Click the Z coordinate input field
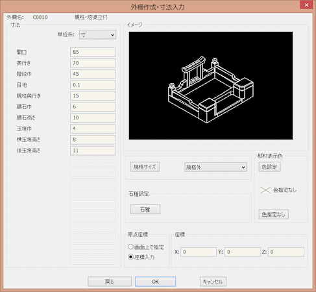 (286, 252)
